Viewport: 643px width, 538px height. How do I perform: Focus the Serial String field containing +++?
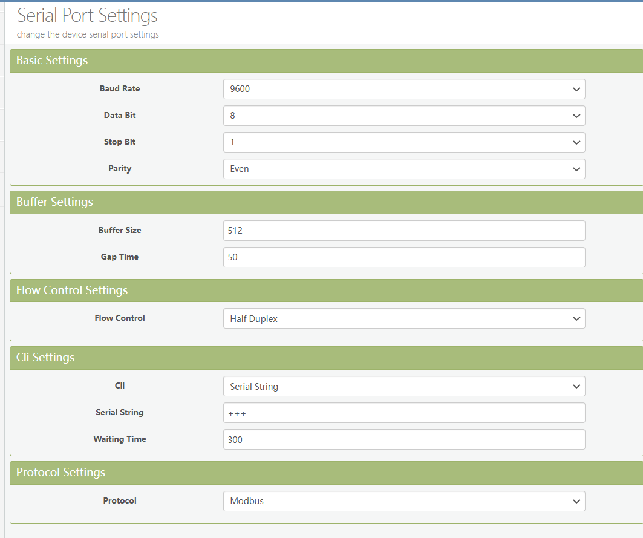pyautogui.click(x=404, y=413)
